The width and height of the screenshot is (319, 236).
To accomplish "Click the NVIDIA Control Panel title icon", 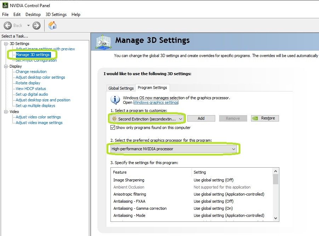I will (x=5, y=6).
